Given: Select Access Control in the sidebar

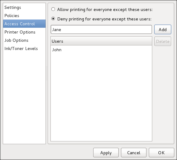Looking at the screenshot, I should pos(24,24).
